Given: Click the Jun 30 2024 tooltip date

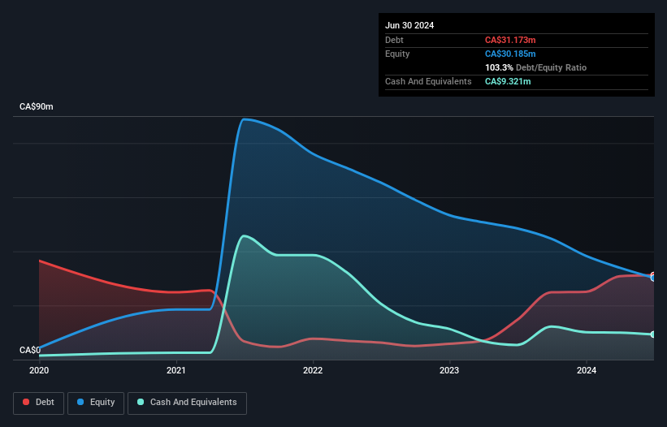Looking at the screenshot, I should (x=409, y=25).
